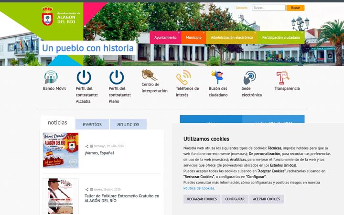Focus the Buscar search field
The width and height of the screenshot is (344, 215).
[269, 8]
